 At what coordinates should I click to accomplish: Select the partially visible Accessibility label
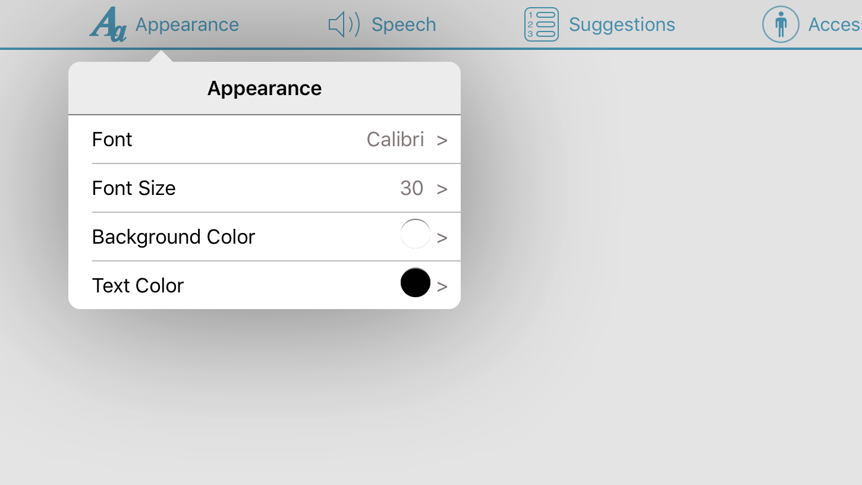tap(835, 25)
